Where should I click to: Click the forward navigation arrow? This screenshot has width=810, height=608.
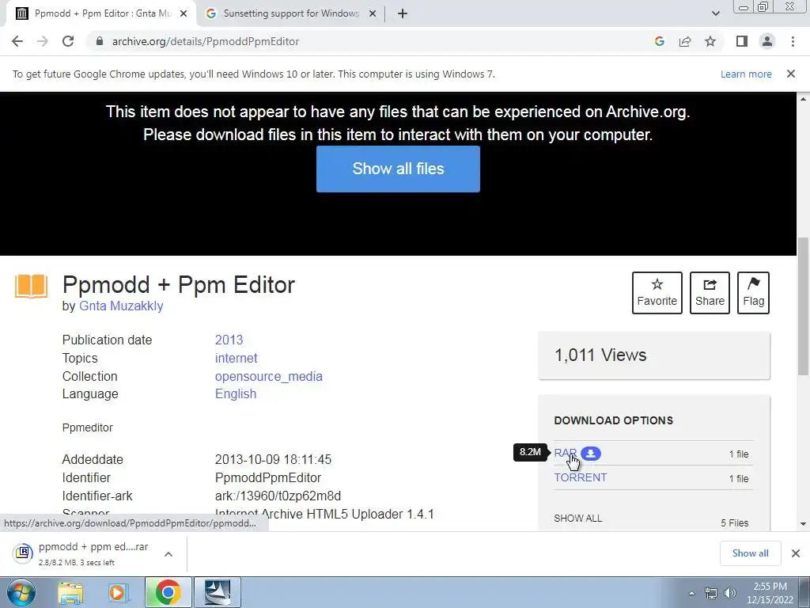(x=43, y=41)
